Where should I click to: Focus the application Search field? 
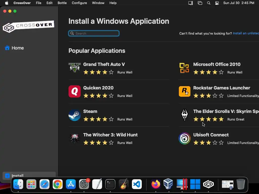click(x=94, y=33)
